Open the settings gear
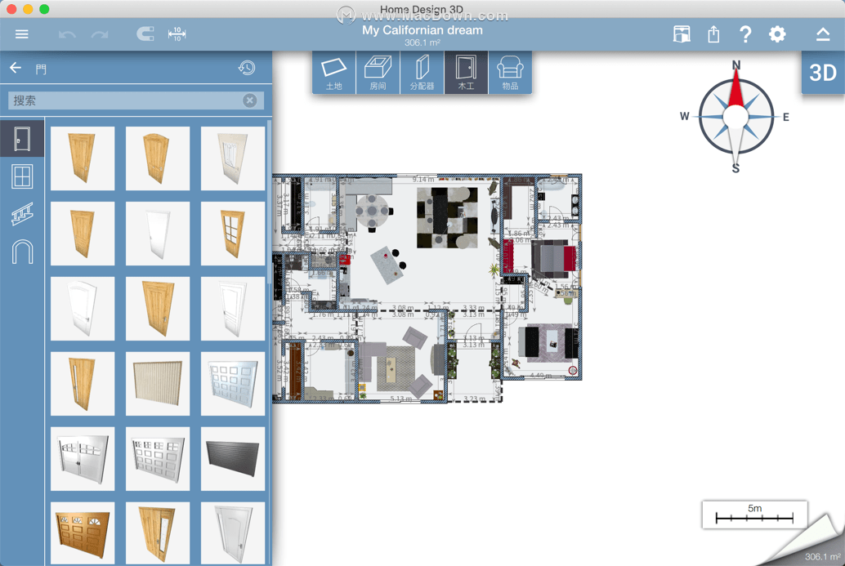Viewport: 845px width, 566px height. (x=777, y=34)
